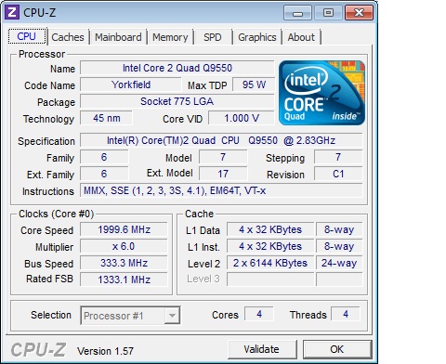Maximize the CPU-Z window
Viewport: 446px width, 364px height.
pyautogui.click(x=328, y=13)
